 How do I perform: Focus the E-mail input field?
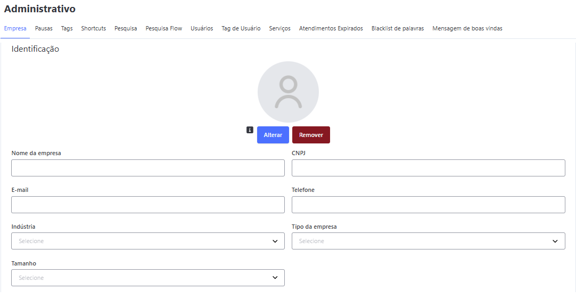click(x=148, y=205)
